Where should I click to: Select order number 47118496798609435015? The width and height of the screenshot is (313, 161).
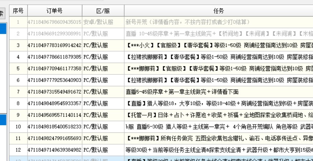54,22
